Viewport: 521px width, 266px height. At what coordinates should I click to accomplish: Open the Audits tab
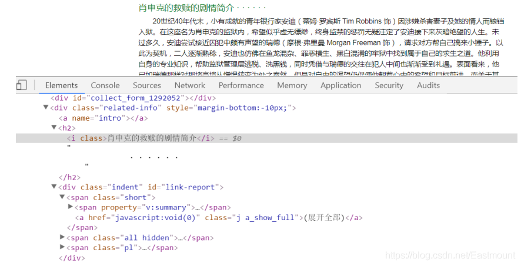428,85
